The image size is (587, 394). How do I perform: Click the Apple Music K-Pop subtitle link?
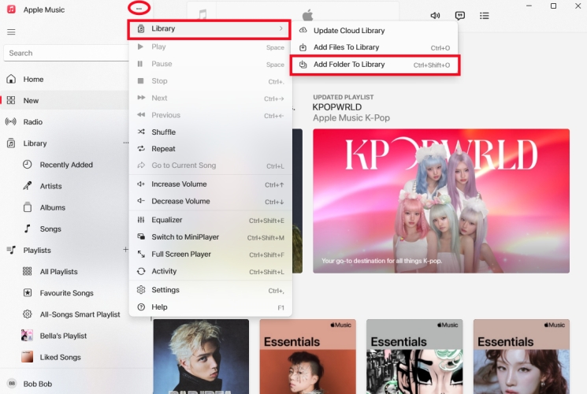pyautogui.click(x=351, y=118)
